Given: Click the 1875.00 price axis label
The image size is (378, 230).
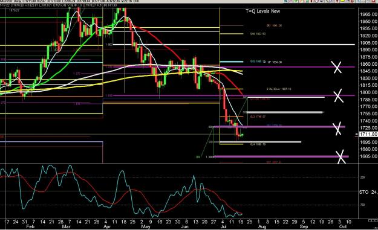Looking at the screenshot, I should (368, 57).
